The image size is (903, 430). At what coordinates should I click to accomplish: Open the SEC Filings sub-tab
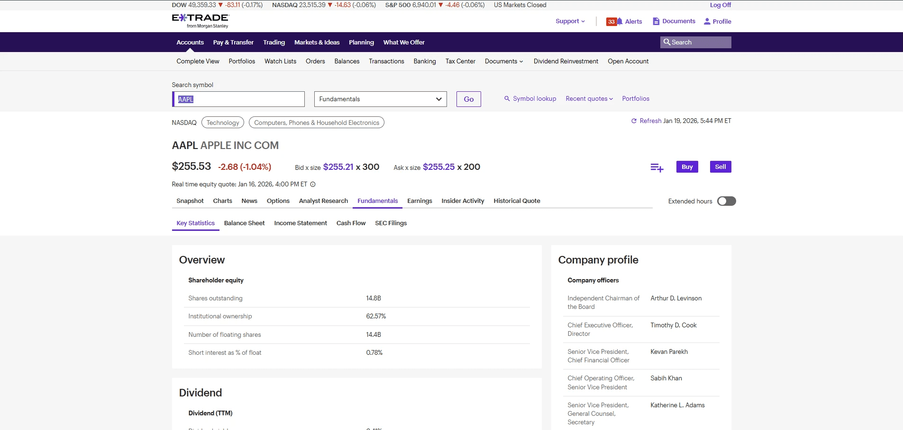(391, 223)
